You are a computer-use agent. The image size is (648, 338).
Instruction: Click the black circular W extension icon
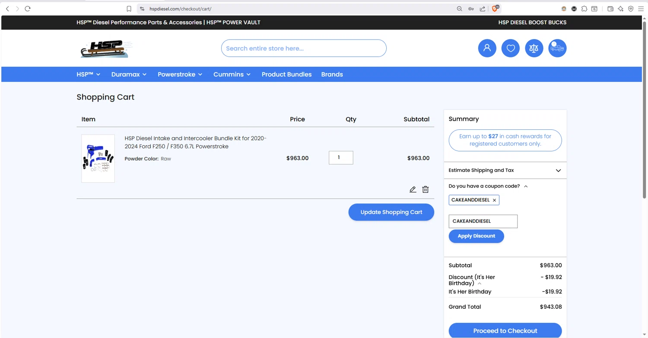[x=574, y=9]
